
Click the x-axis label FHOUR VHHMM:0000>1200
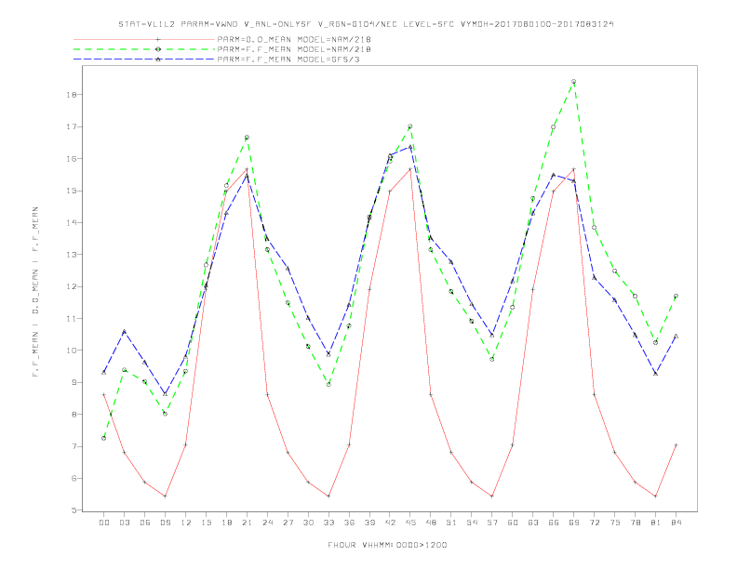pyautogui.click(x=387, y=545)
